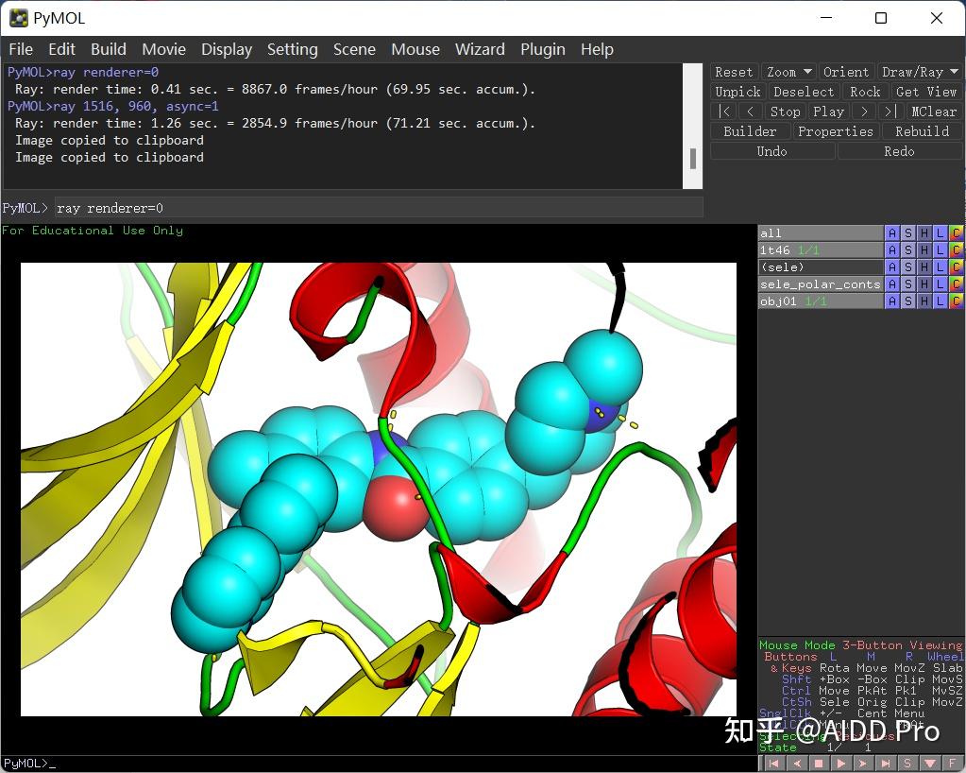Open the down-arrow menu in bottom playback bar

930,763
